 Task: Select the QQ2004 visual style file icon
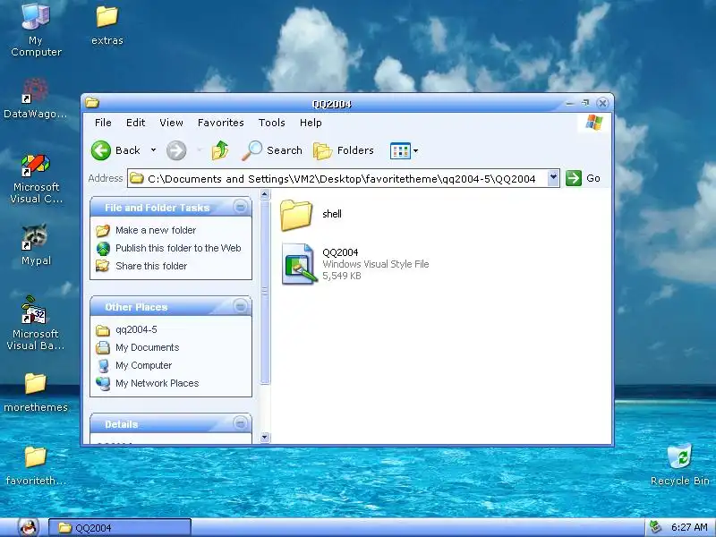[x=299, y=264]
